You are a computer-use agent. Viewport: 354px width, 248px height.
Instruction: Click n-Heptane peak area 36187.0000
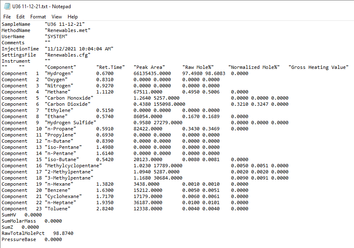coord(148,202)
